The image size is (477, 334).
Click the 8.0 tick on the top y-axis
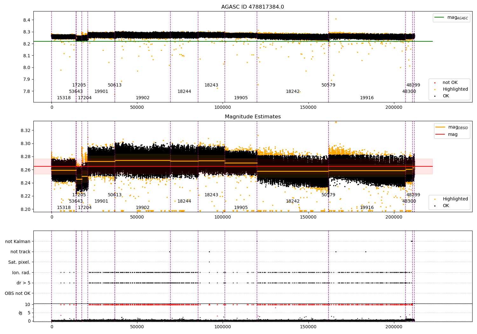pos(27,67)
